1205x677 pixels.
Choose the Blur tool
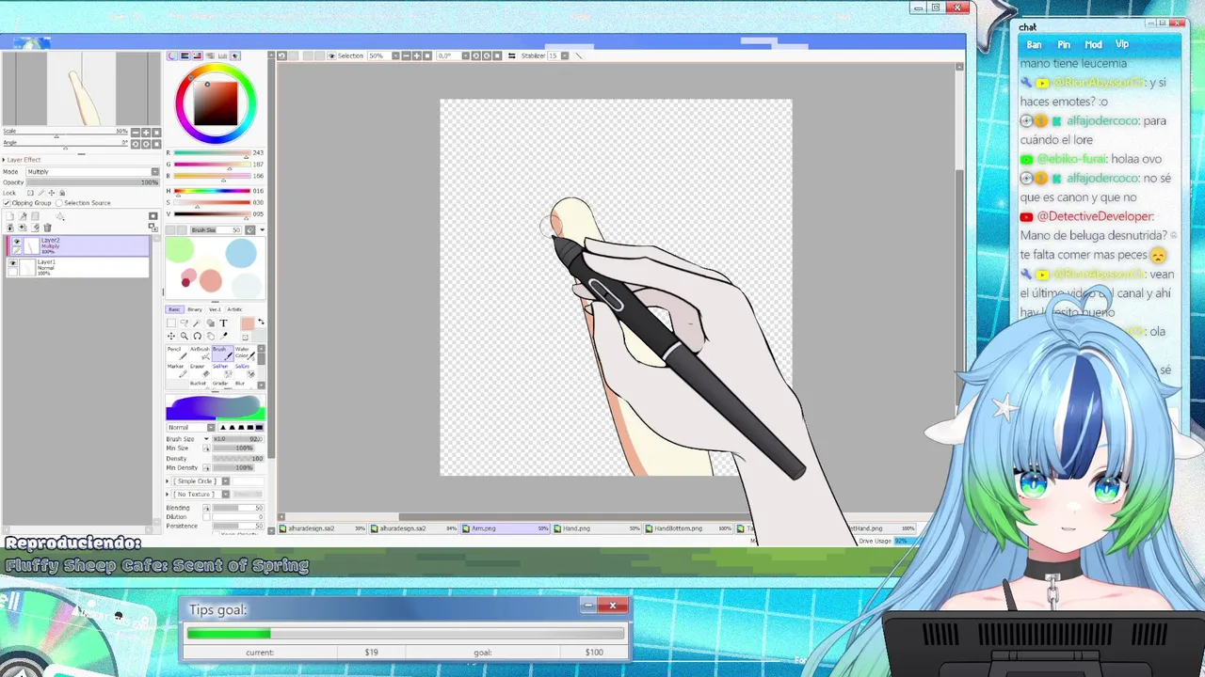(x=245, y=384)
